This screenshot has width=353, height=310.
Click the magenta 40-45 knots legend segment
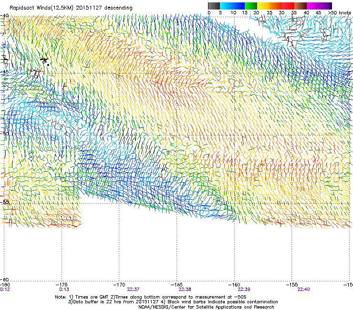(x=313, y=6)
